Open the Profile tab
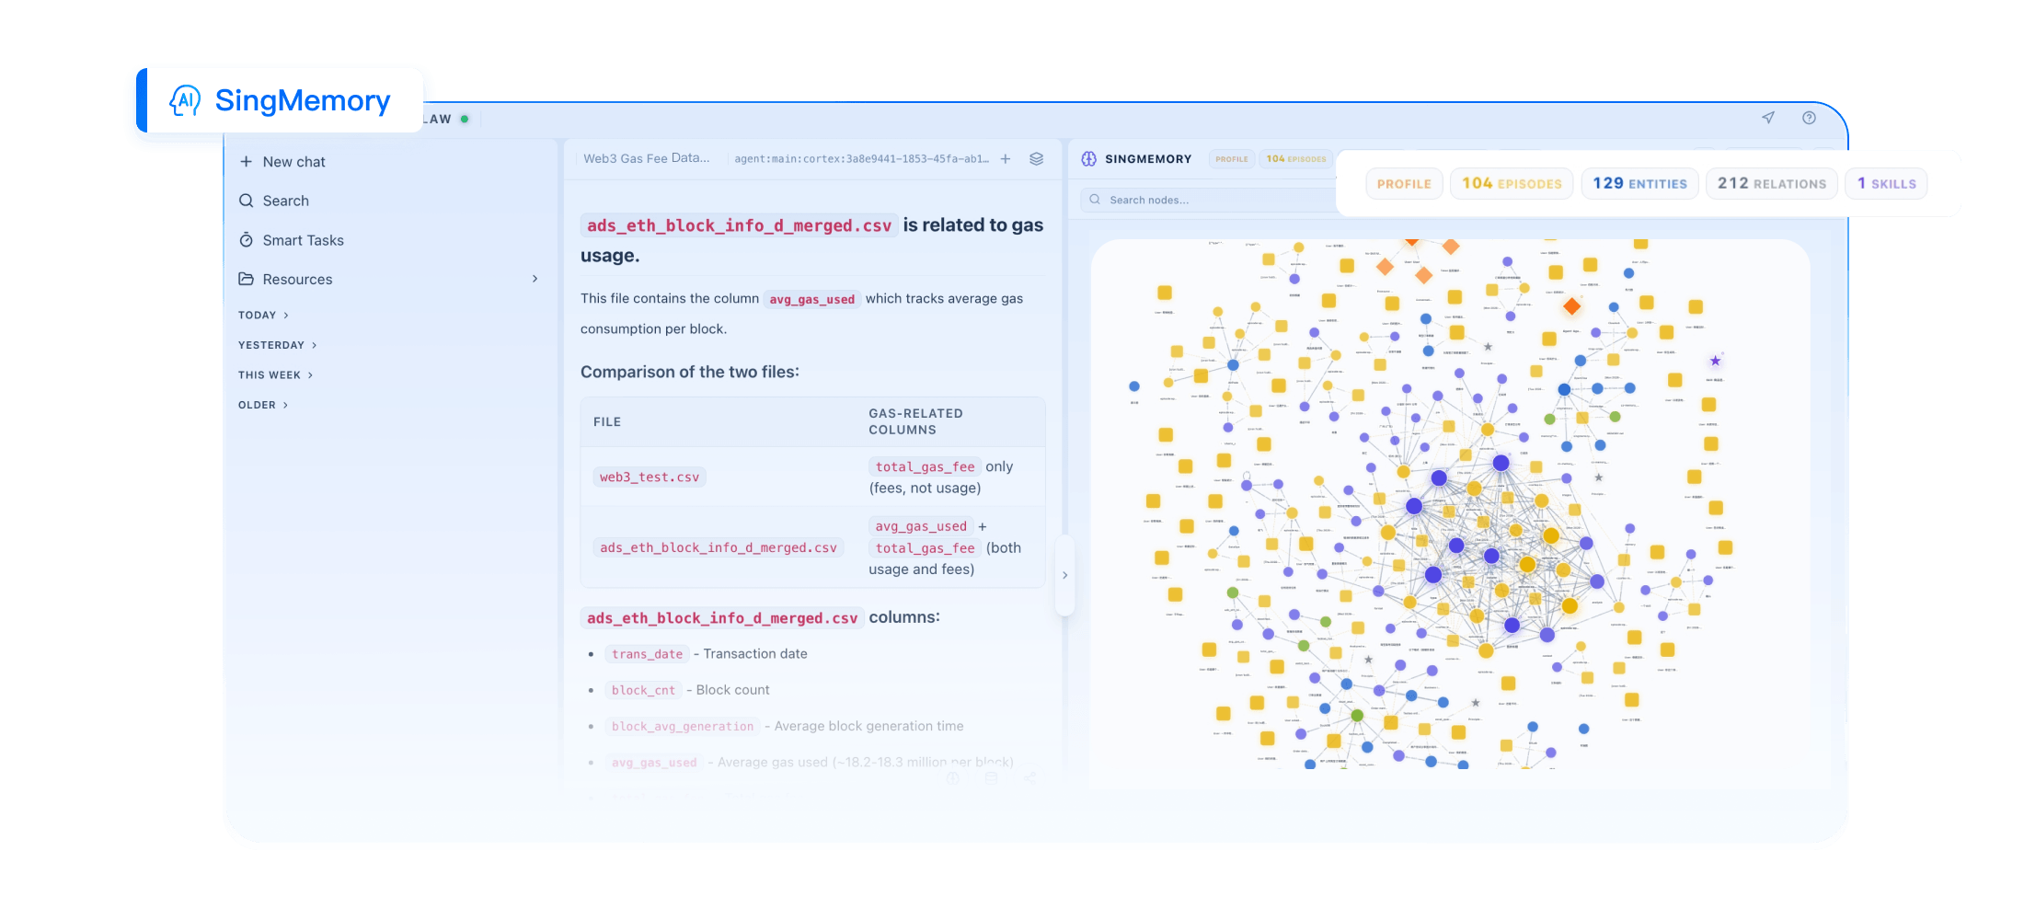2024x920 pixels. [1404, 184]
